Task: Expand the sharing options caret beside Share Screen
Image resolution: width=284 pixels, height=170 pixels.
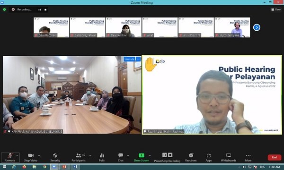Action: pos(150,155)
